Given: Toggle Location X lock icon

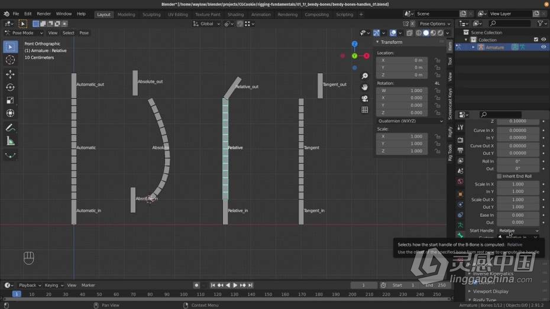Looking at the screenshot, I should tap(438, 60).
